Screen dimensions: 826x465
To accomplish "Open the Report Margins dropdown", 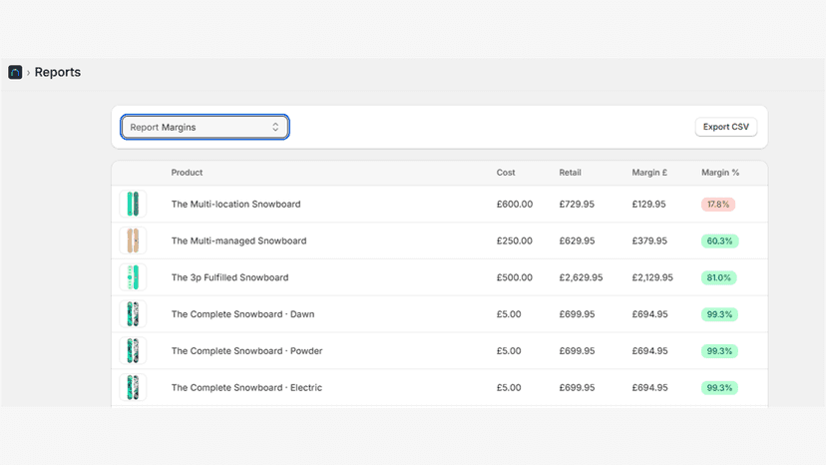I will point(205,127).
